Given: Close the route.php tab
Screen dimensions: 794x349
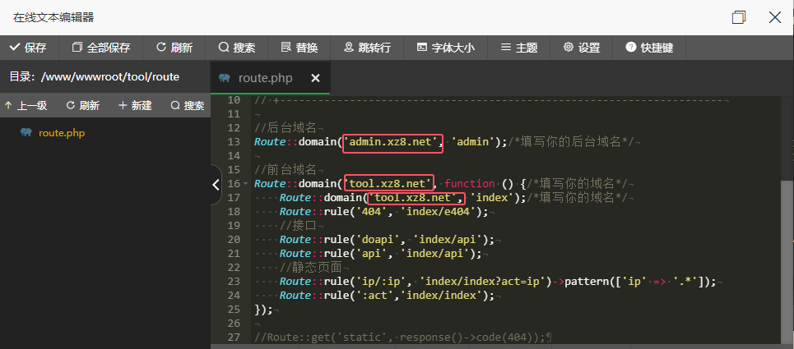Looking at the screenshot, I should tap(315, 78).
